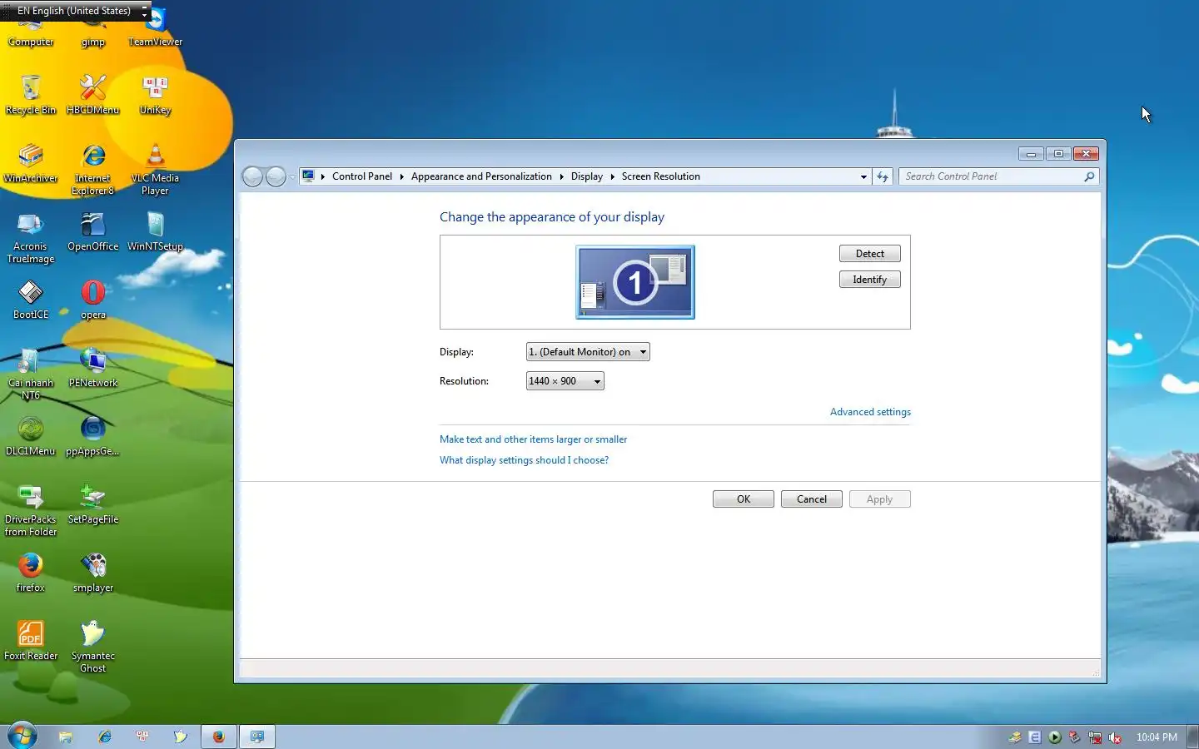Open VLC Media Player desktop icon
1199x749 pixels.
coord(155,168)
